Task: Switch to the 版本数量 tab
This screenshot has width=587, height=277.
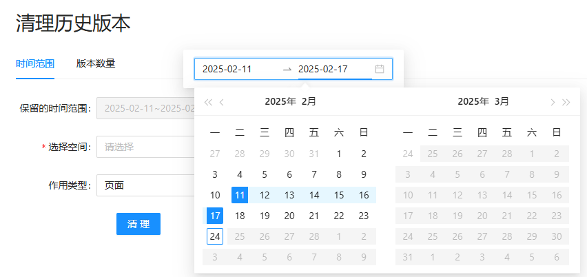Action: coord(96,63)
